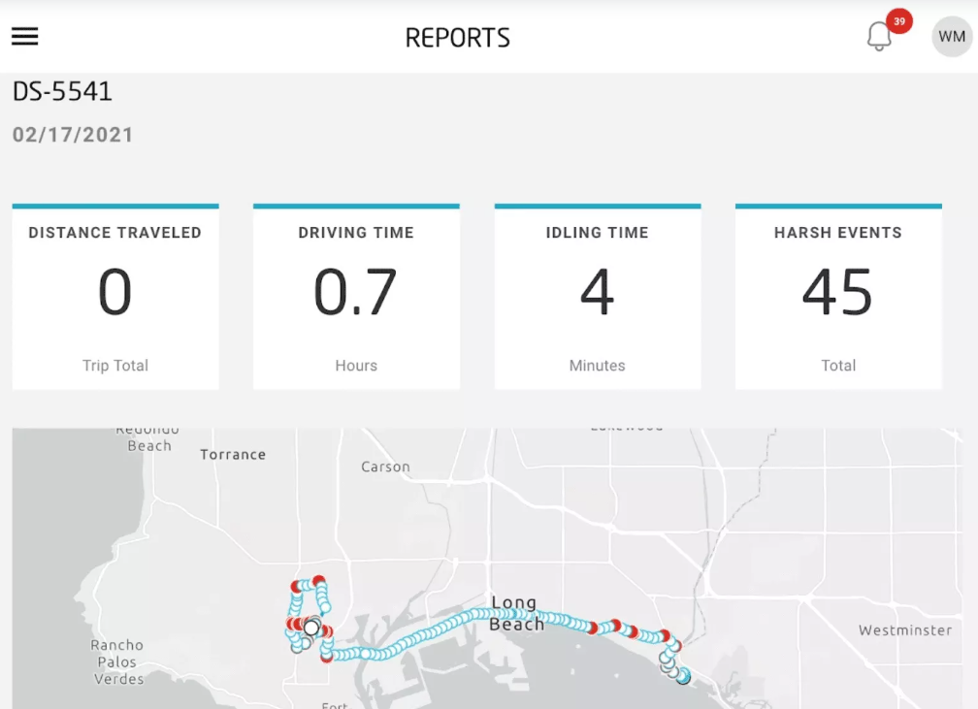Click the Torrance map label
The image size is (978, 709).
233,455
